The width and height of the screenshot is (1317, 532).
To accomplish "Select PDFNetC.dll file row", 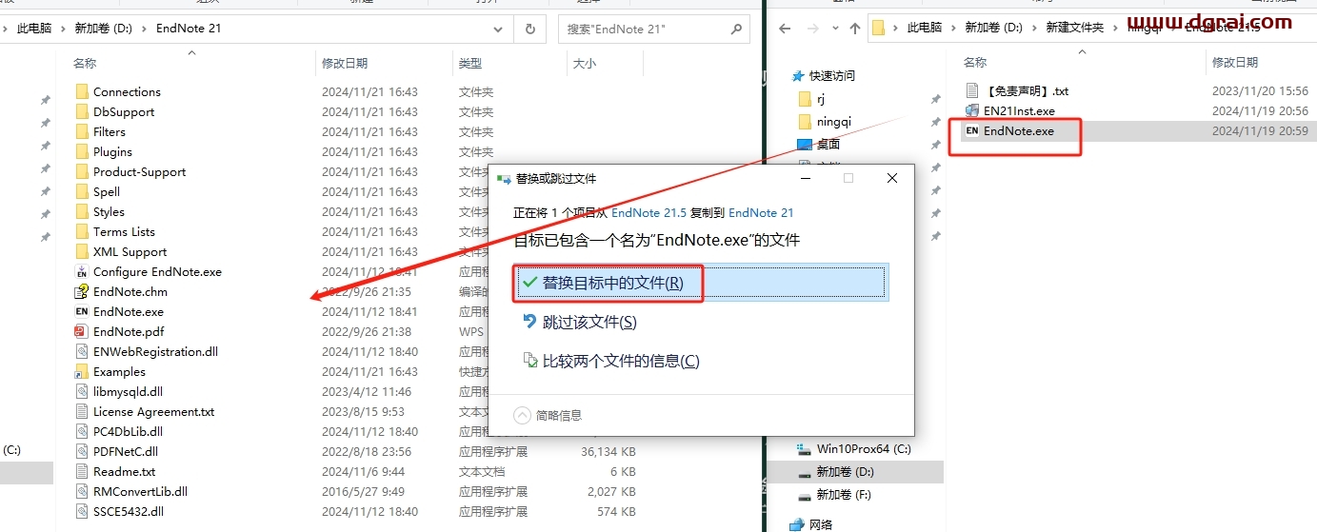I will [357, 452].
